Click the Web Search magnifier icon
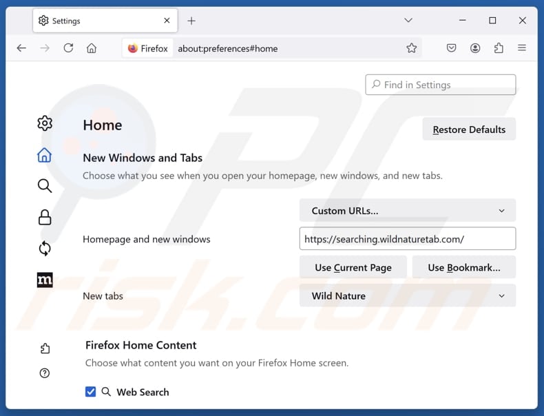544x416 pixels. [x=106, y=392]
